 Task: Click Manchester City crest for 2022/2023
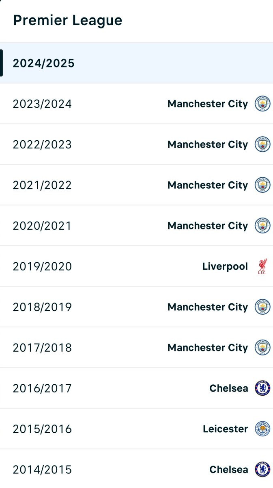pyautogui.click(x=262, y=144)
